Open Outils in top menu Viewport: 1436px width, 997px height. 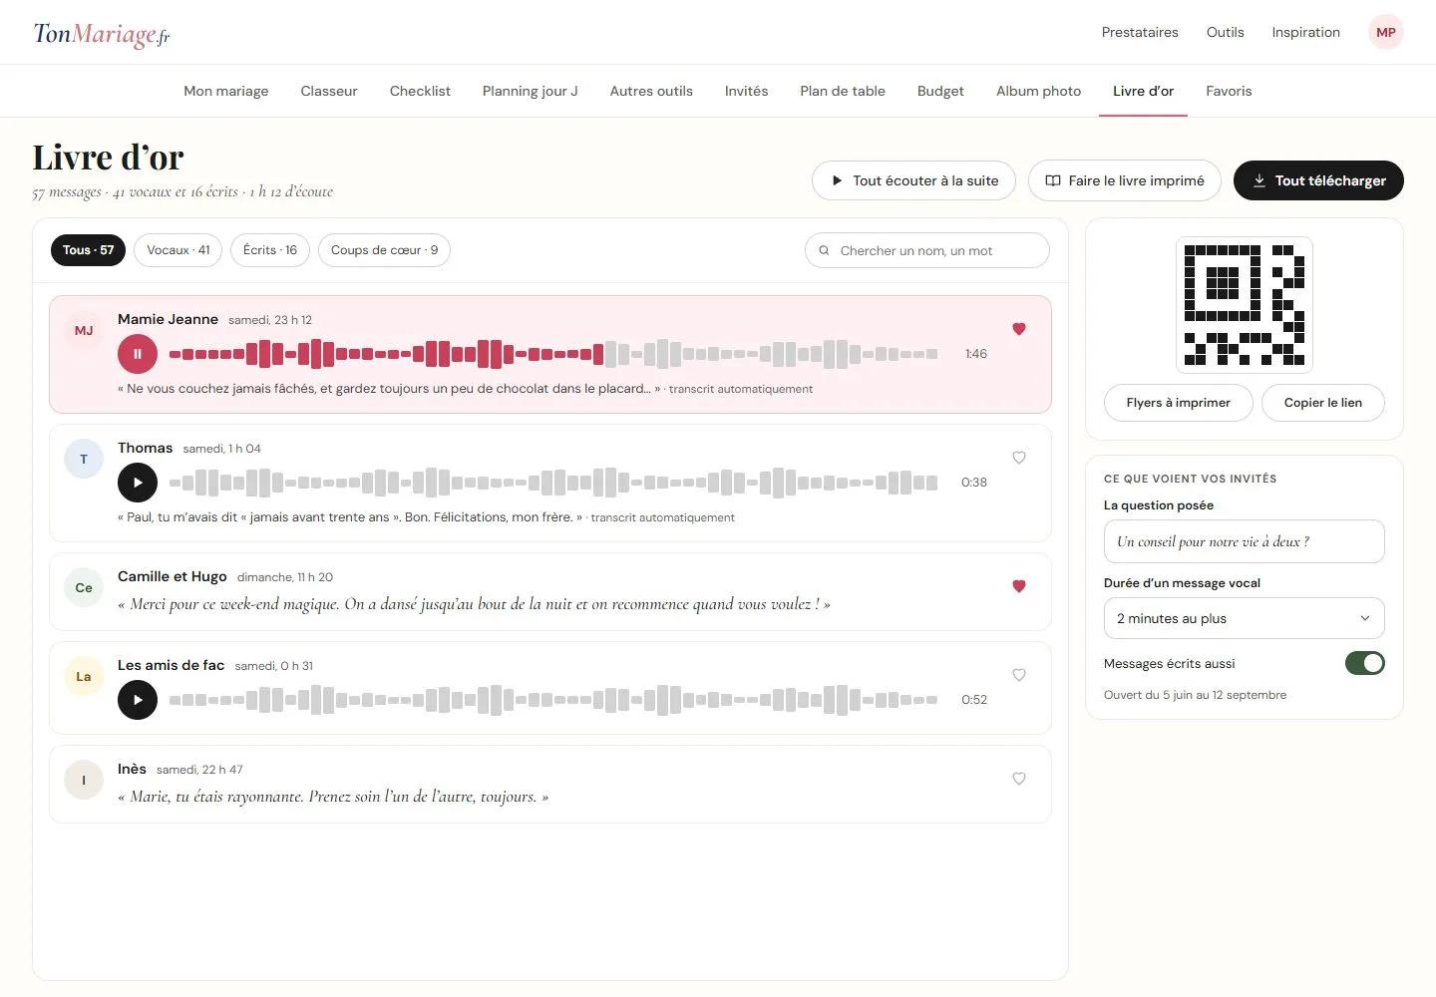[1225, 32]
